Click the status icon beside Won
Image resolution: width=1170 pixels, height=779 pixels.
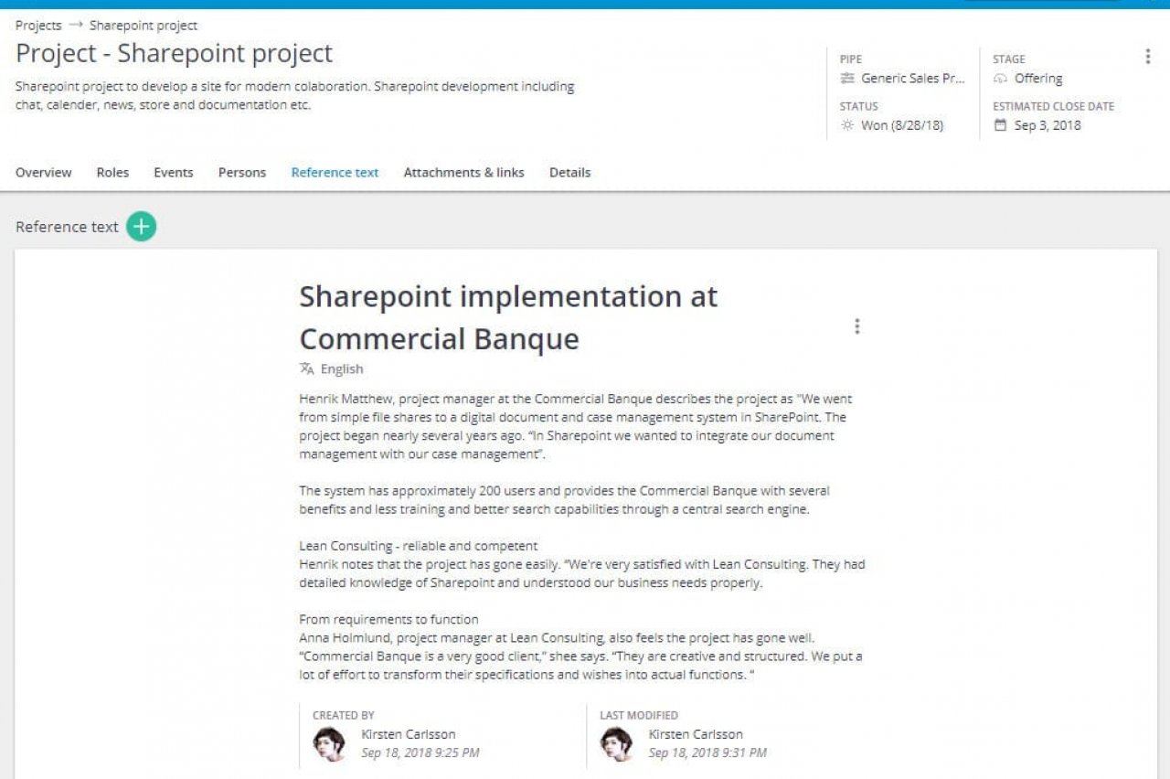[847, 125]
